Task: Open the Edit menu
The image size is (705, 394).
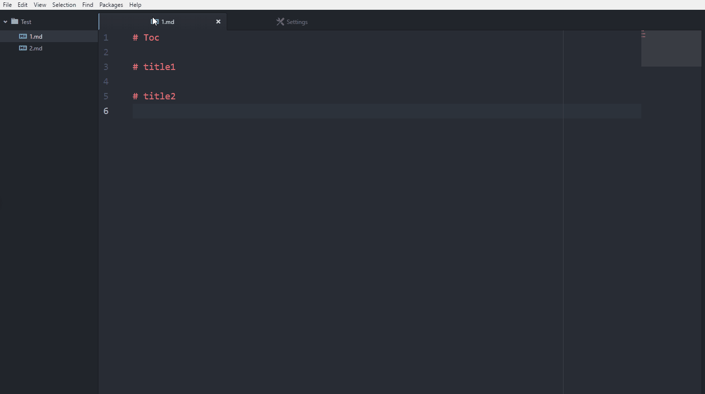Action: click(x=23, y=5)
